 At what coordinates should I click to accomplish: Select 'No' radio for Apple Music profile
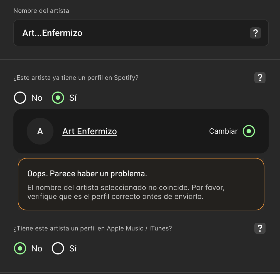click(20, 248)
